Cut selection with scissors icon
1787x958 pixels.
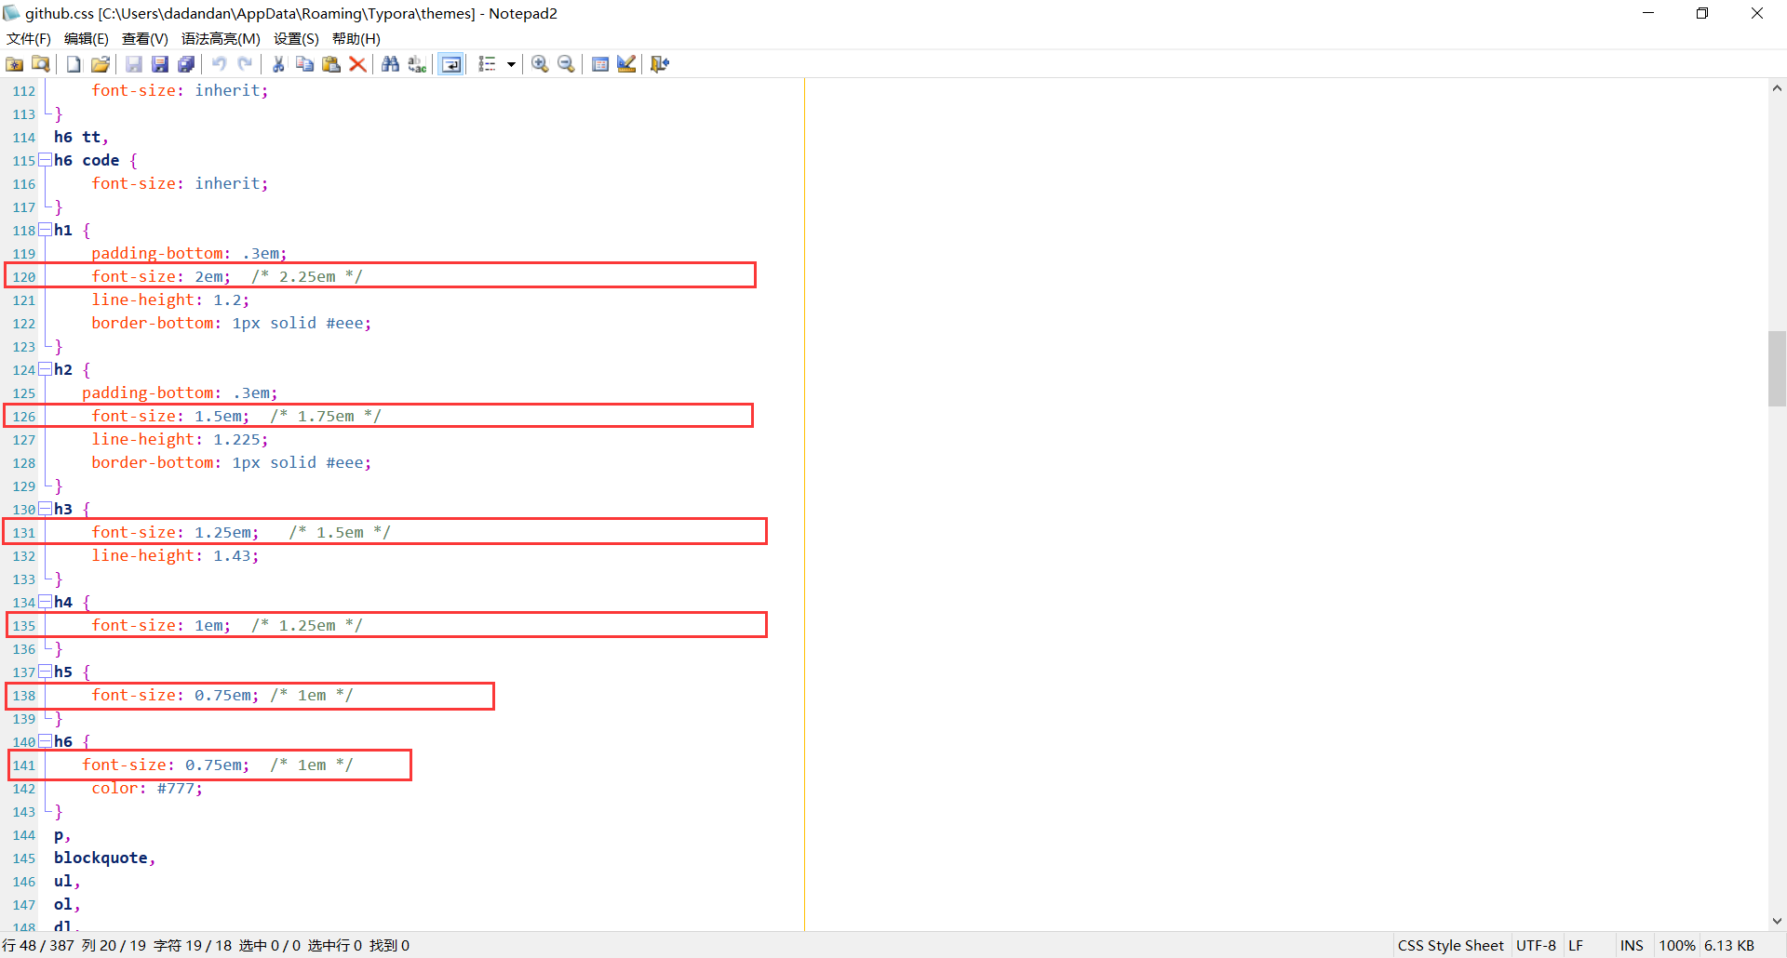[x=278, y=64]
